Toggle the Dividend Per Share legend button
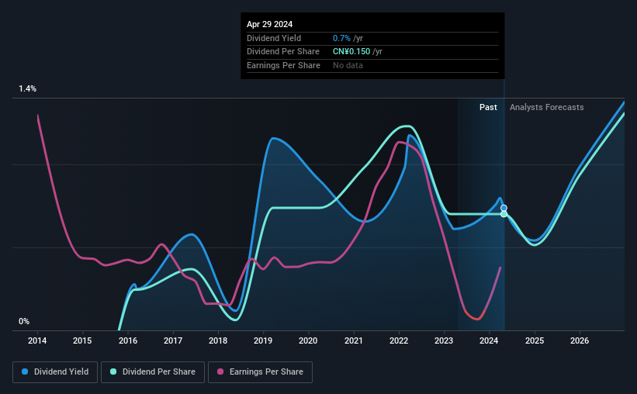Screen dimensions: 637x394 (153, 372)
